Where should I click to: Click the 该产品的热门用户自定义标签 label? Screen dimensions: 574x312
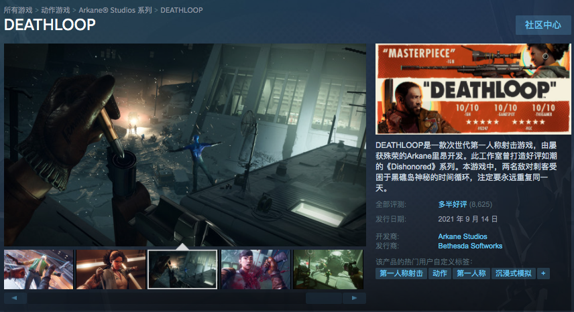coord(424,262)
